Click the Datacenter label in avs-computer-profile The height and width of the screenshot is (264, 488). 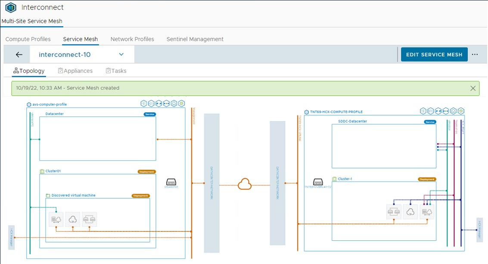click(54, 114)
